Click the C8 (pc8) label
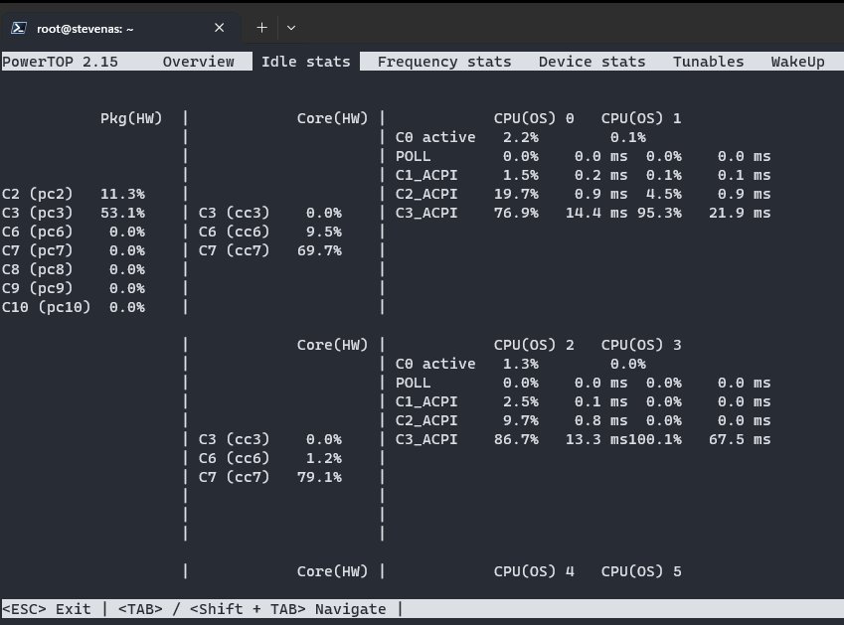Viewport: 844px width, 625px height. coord(37,269)
